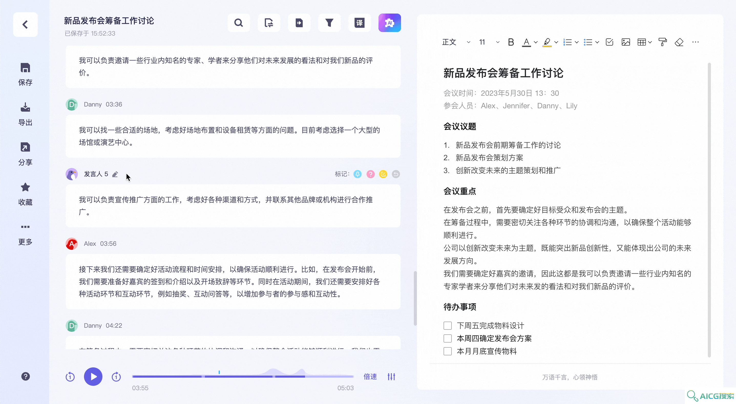Click the 会议重点 heading

point(459,191)
